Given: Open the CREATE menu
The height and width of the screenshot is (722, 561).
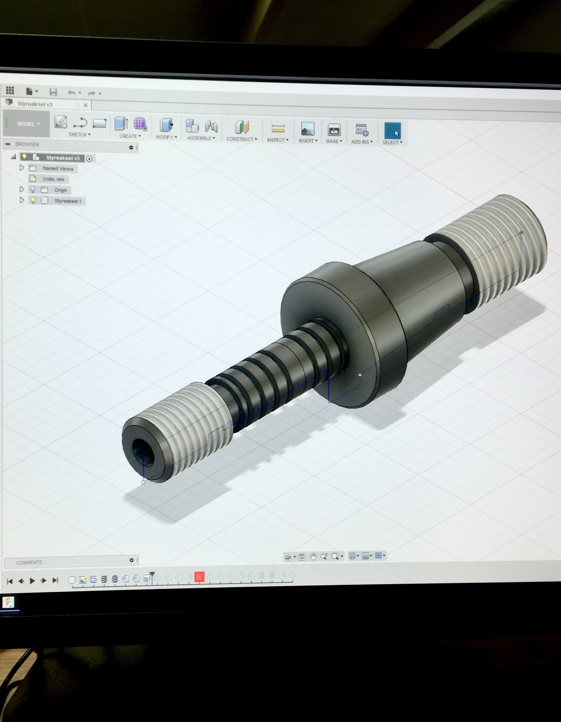Looking at the screenshot, I should (x=130, y=136).
